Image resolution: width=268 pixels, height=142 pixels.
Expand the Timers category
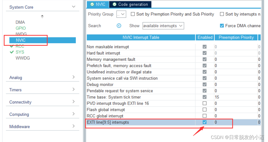coord(43,90)
